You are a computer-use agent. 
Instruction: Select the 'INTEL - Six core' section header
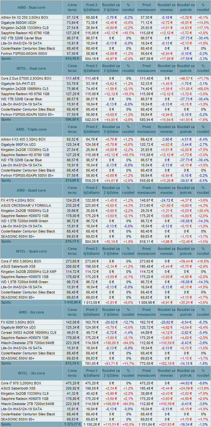[31, 373]
